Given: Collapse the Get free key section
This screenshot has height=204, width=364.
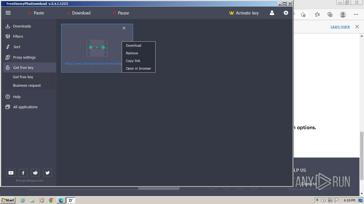Looking at the screenshot, I should click(30, 67).
